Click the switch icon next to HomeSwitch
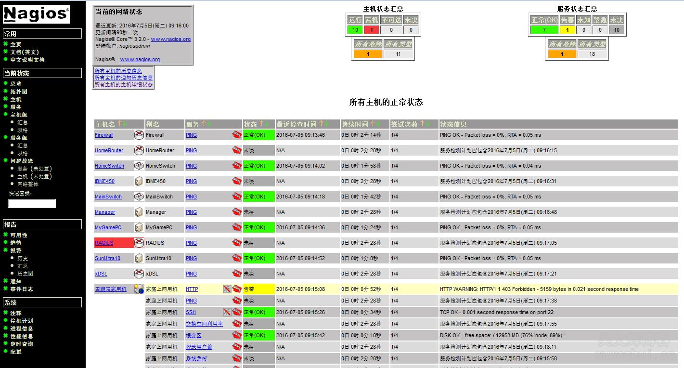This screenshot has height=368, width=684. [x=139, y=166]
